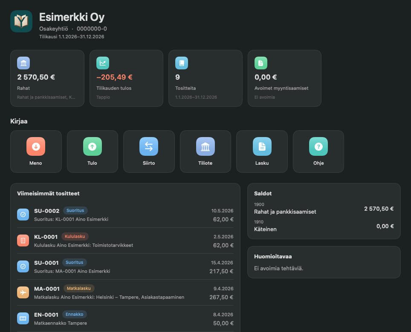Click the Viimeisimmät tositteet heading

(x=48, y=194)
